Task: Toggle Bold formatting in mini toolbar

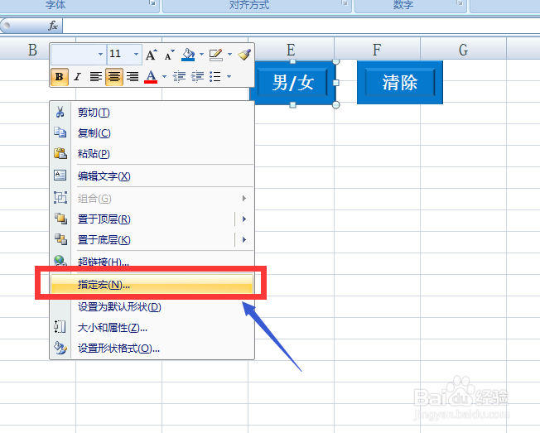Action: coord(60,76)
